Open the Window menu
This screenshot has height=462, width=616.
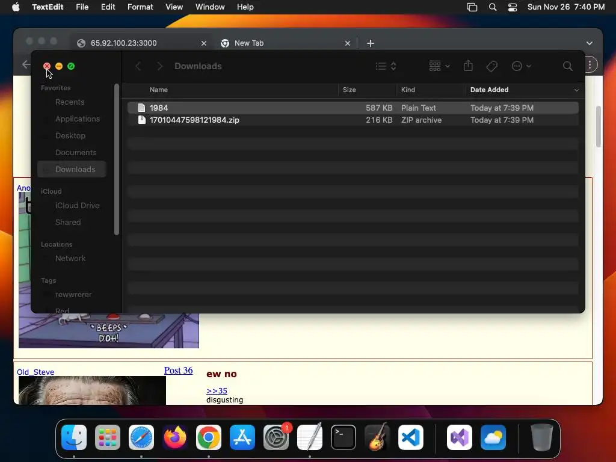click(210, 7)
